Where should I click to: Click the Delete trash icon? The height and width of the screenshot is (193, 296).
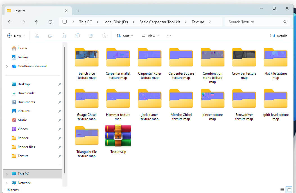coord(104,36)
